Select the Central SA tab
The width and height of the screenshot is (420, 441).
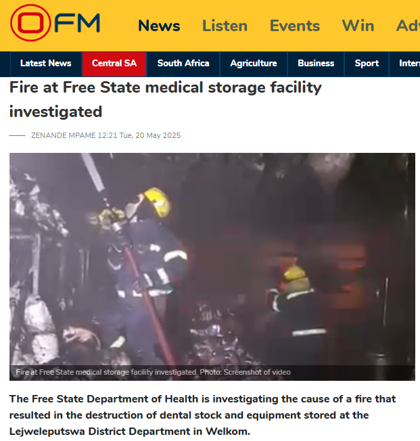114,64
